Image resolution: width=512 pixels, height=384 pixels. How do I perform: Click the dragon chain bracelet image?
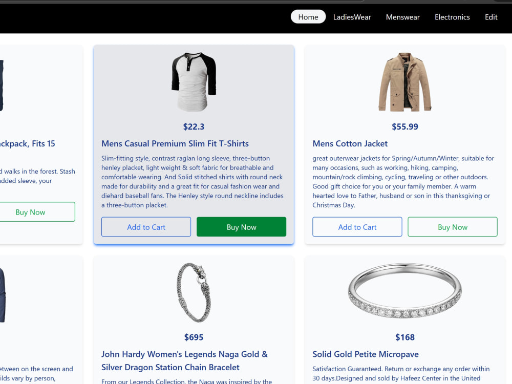(x=194, y=292)
